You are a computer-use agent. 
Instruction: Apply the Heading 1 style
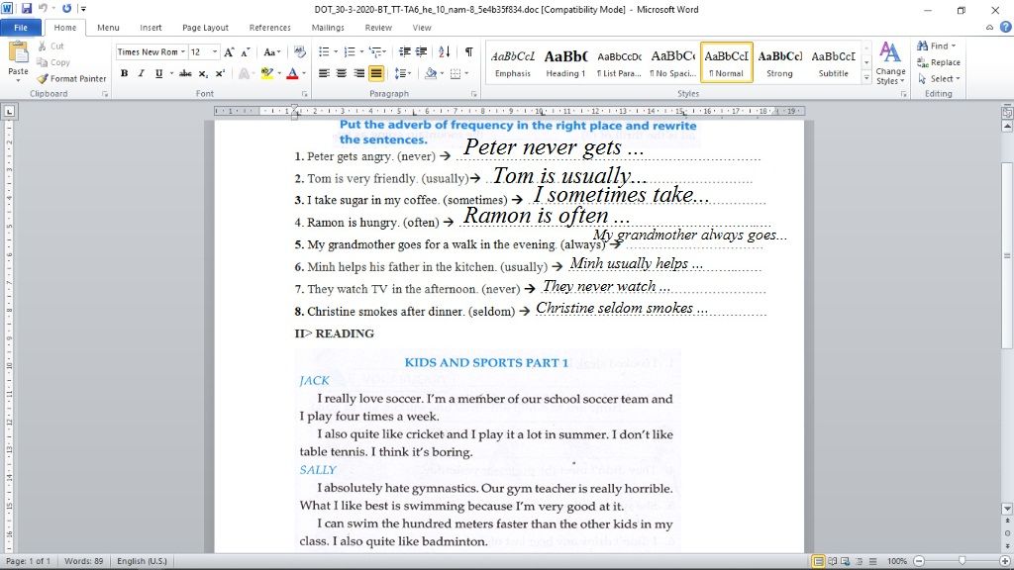(565, 62)
